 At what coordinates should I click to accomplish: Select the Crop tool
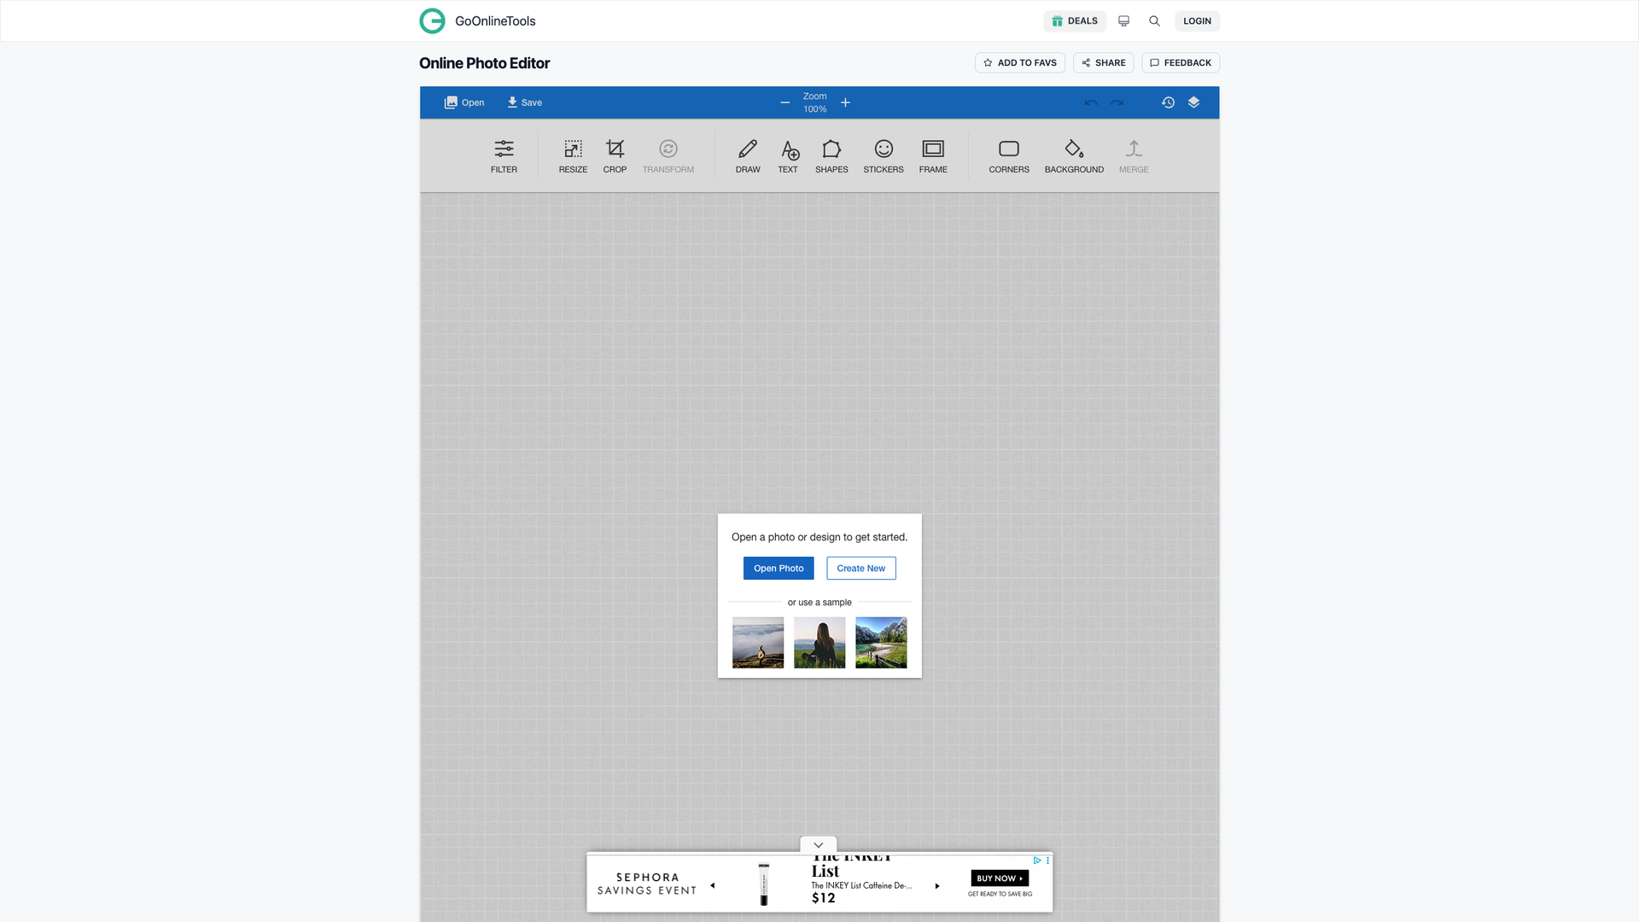[x=615, y=155]
